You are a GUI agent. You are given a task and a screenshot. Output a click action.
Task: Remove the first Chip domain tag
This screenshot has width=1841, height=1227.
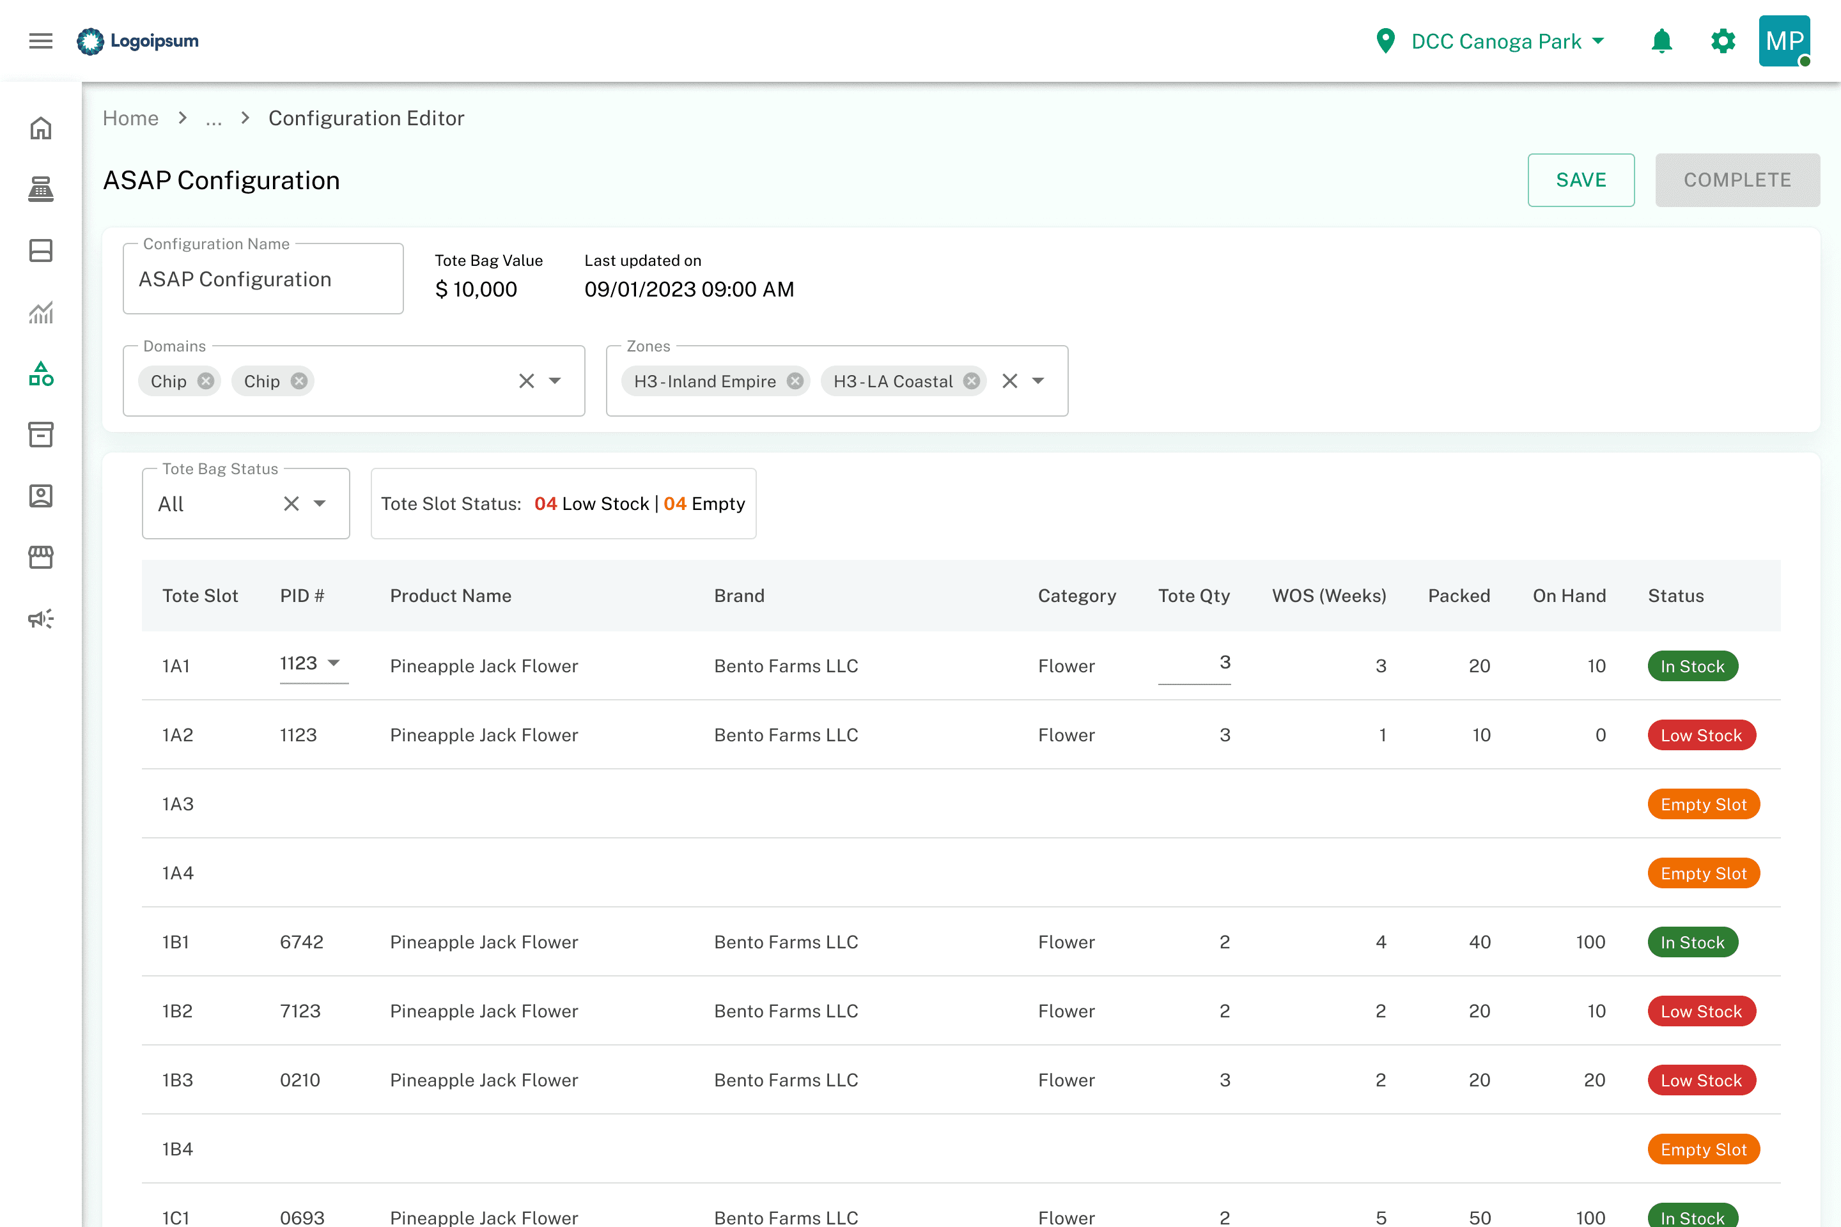pyautogui.click(x=206, y=381)
